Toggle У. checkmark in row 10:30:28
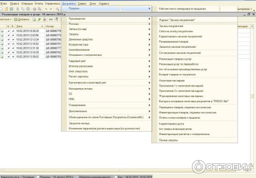 pyautogui.click(x=9, y=31)
